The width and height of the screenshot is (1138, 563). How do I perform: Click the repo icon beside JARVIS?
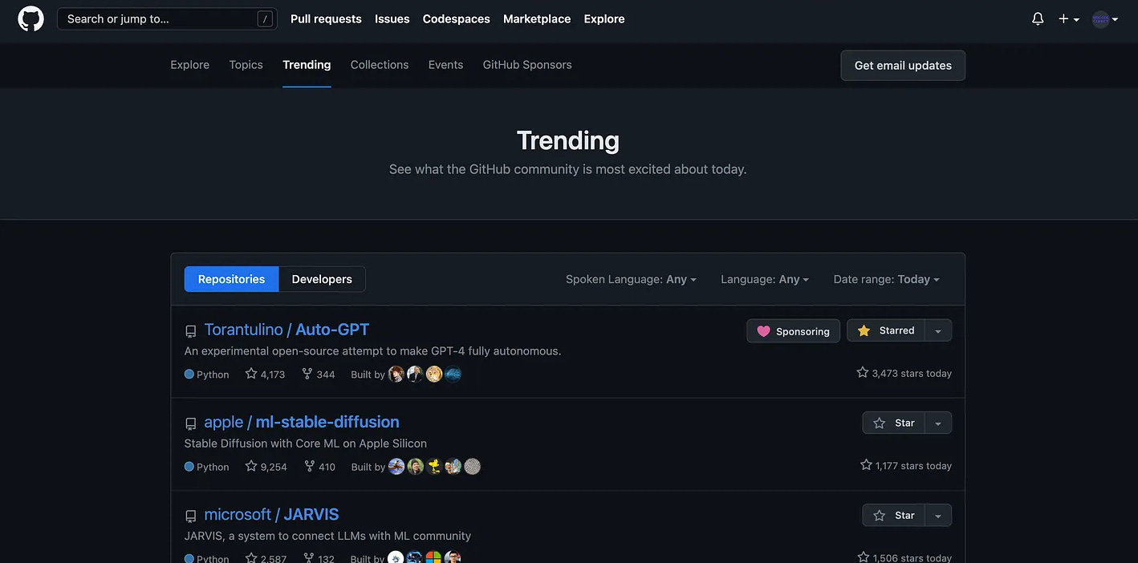pyautogui.click(x=191, y=516)
